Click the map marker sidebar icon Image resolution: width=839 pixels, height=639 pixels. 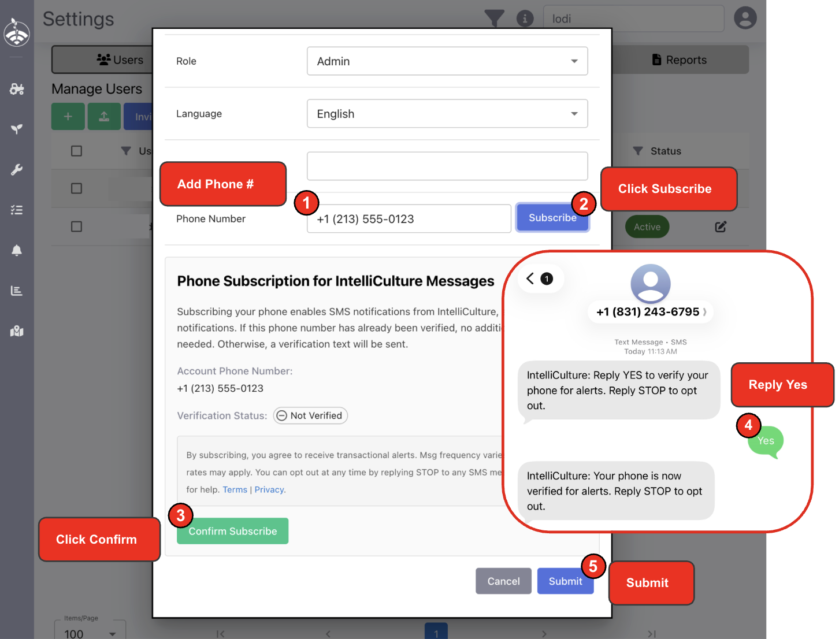click(x=17, y=331)
